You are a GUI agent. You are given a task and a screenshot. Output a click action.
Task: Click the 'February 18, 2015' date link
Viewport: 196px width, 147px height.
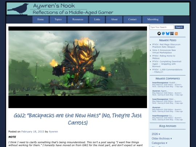pos(33,131)
